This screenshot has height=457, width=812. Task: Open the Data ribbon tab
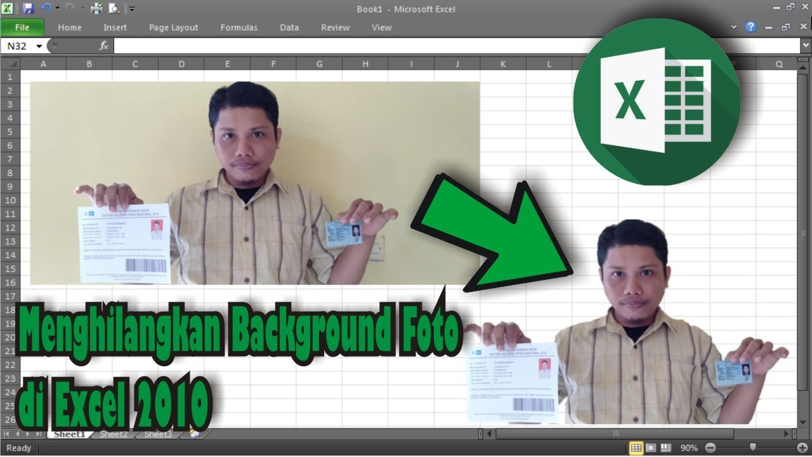[289, 27]
